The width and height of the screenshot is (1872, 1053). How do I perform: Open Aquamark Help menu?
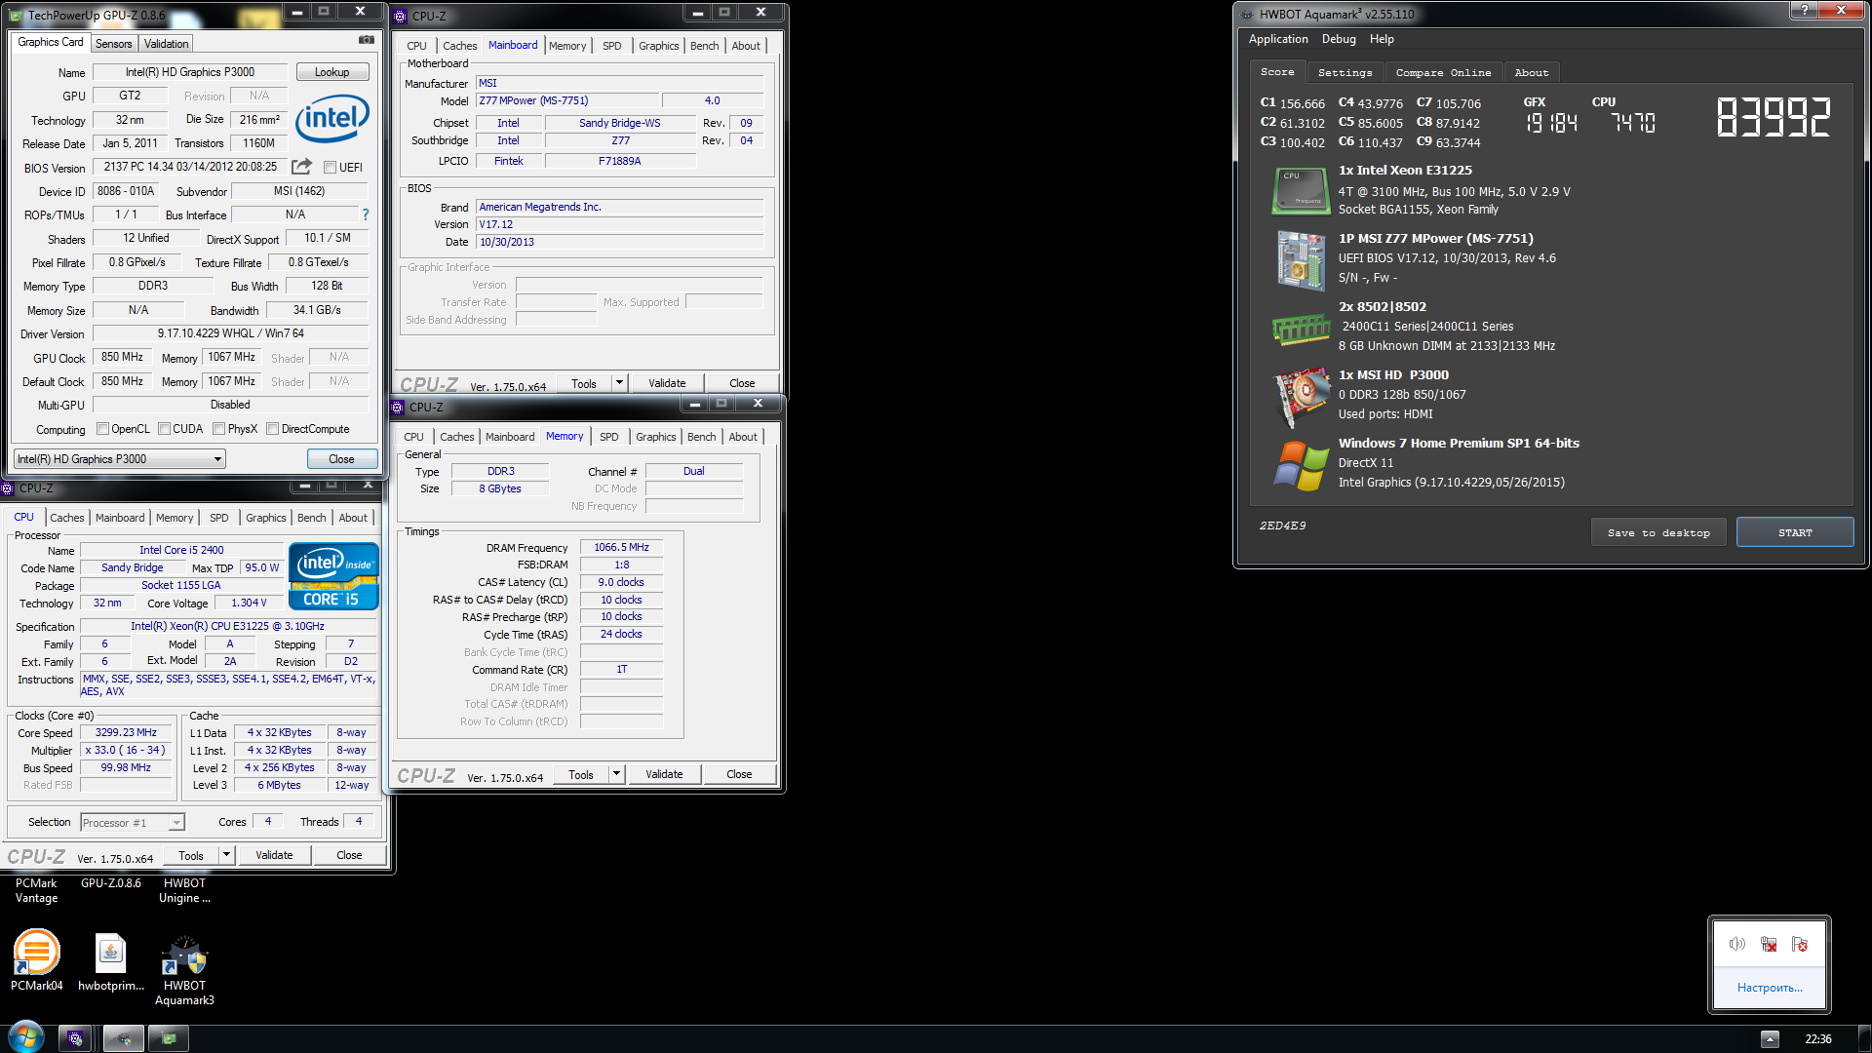pyautogui.click(x=1382, y=39)
